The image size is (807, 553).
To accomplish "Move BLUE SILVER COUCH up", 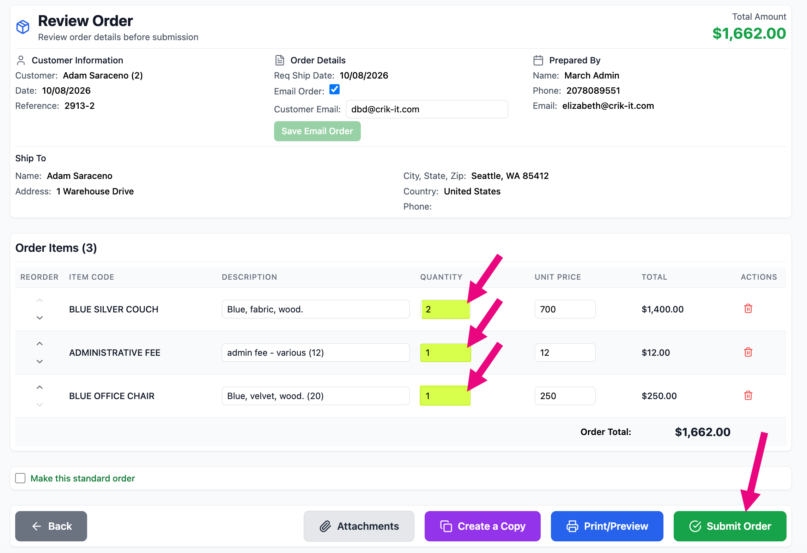I will (x=40, y=300).
